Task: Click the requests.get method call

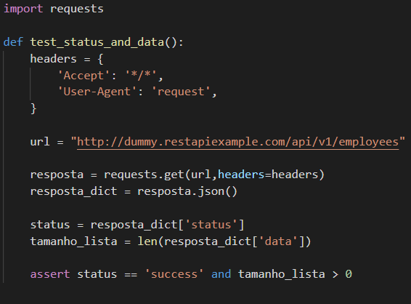Action: point(144,175)
